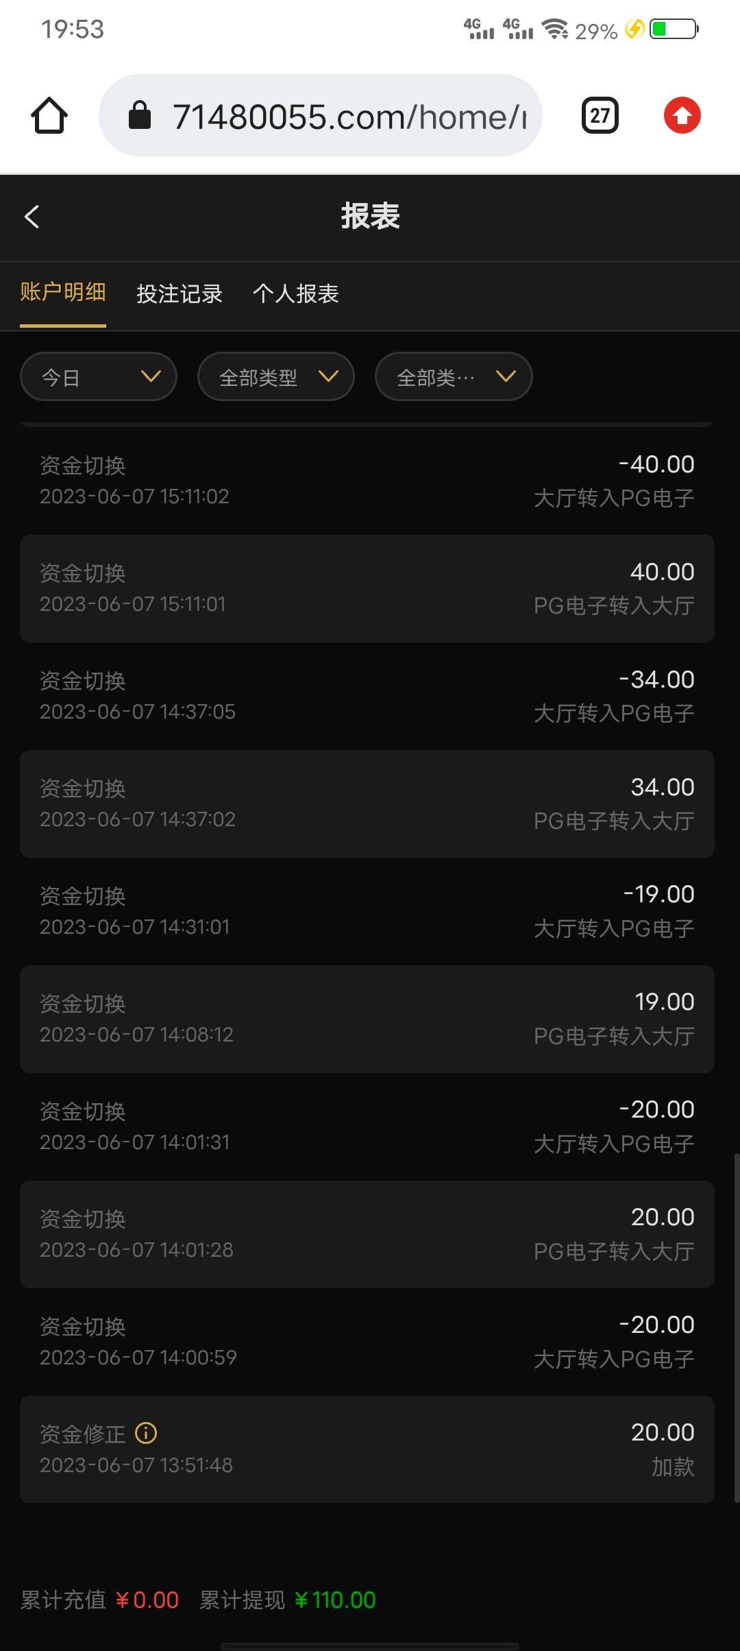Tap the 累计提现 ¥110.00 total
740x1651 pixels.
[288, 1600]
